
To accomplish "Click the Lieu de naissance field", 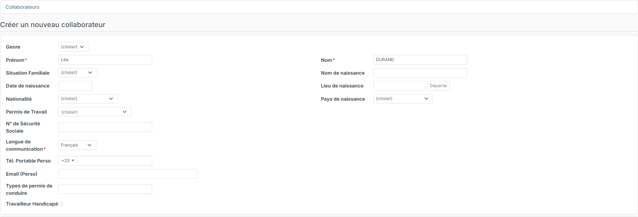I will [399, 86].
